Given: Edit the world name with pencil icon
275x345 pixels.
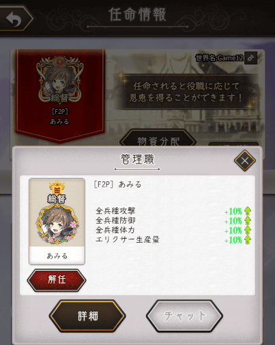Looking at the screenshot, I should click(250, 58).
